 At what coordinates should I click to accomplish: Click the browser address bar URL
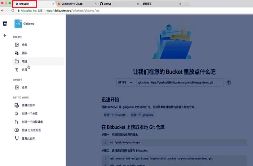[x=72, y=10]
